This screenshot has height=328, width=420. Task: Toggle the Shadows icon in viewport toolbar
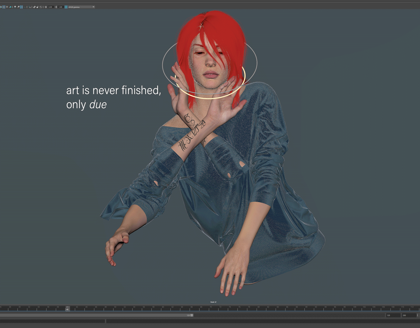click(10, 7)
